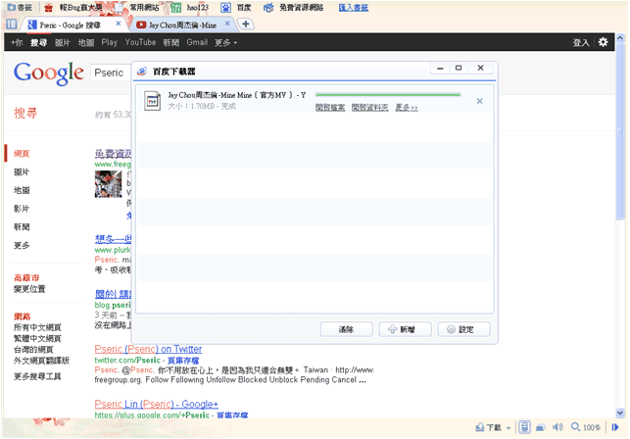
Task: Open Play in Google top bar
Action: [x=110, y=42]
